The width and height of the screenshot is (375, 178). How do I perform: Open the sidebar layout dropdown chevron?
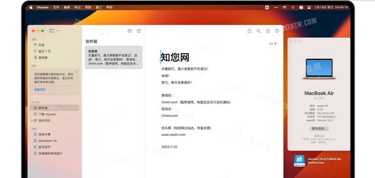[58, 31]
